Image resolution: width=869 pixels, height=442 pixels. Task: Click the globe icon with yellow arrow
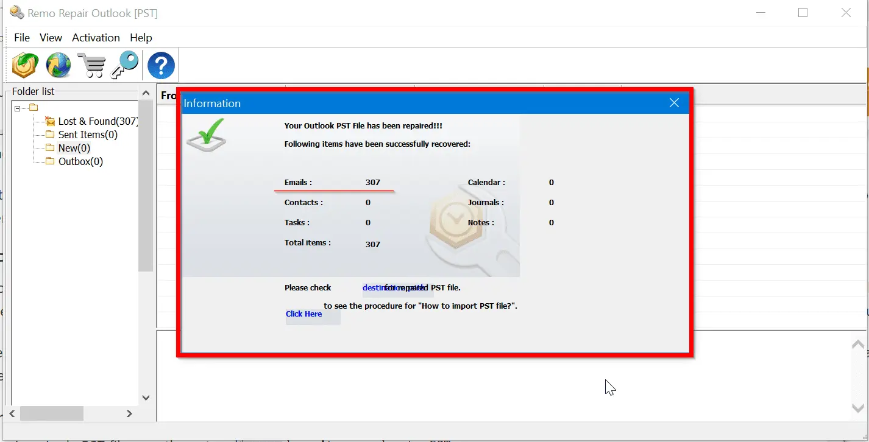59,65
